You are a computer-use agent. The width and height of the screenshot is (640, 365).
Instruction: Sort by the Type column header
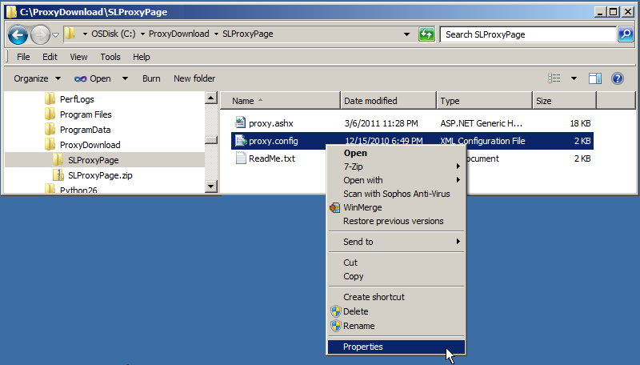[485, 101]
